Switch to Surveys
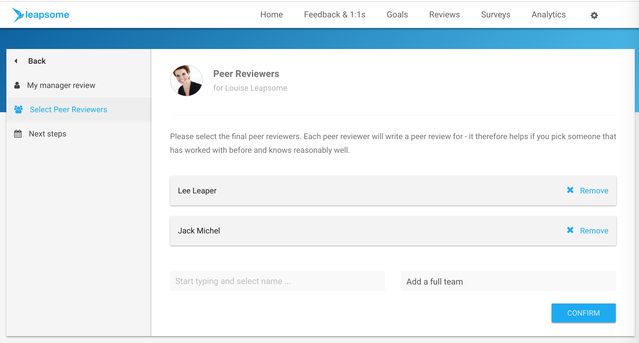 (496, 14)
